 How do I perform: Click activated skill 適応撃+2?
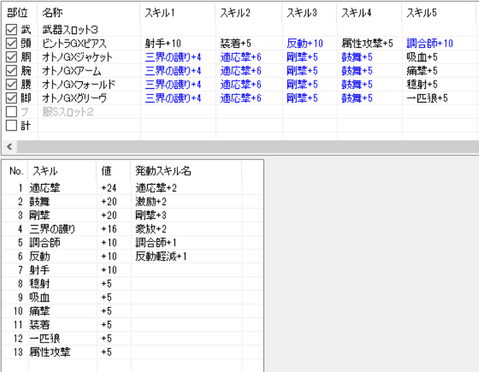coord(156,188)
